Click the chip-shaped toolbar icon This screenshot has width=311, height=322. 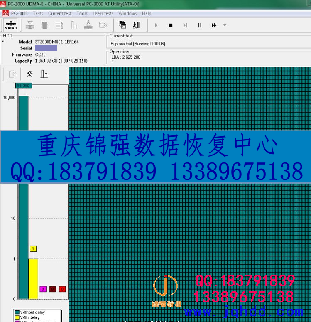pyautogui.click(x=44, y=25)
